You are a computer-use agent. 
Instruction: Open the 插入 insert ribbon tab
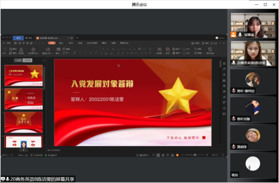tap(61, 43)
